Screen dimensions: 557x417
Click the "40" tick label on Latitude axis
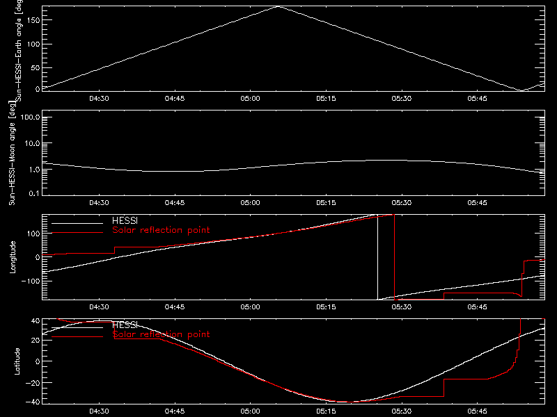(x=36, y=321)
